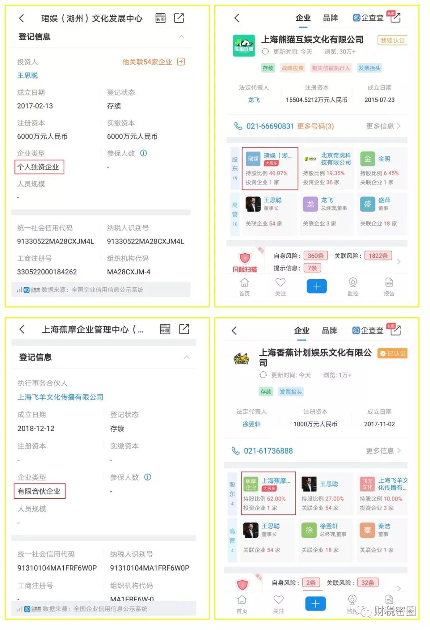The width and height of the screenshot is (430, 630).
Task: Open shareholder 王思聪 27.00%
Action: 325,494
